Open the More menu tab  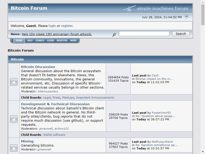click(74, 41)
